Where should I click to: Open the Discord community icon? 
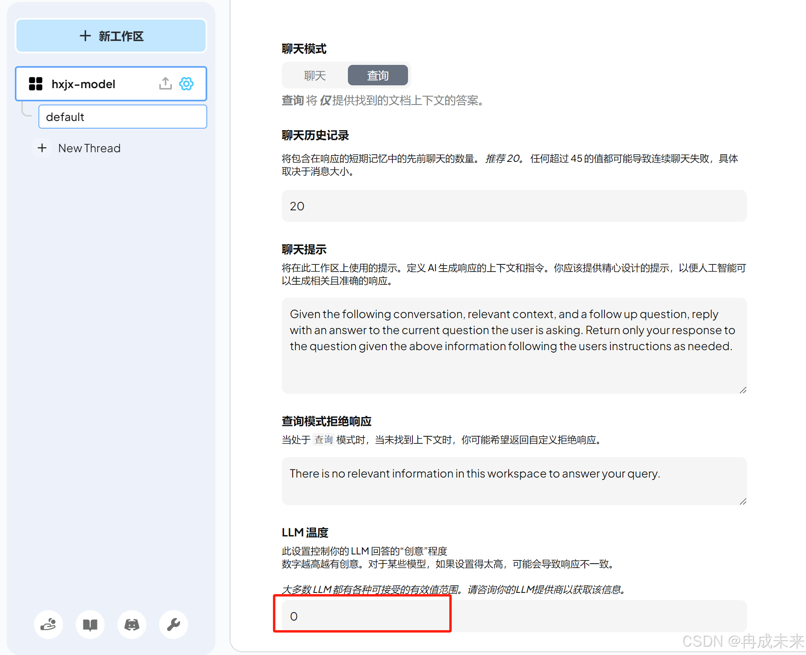tap(132, 624)
